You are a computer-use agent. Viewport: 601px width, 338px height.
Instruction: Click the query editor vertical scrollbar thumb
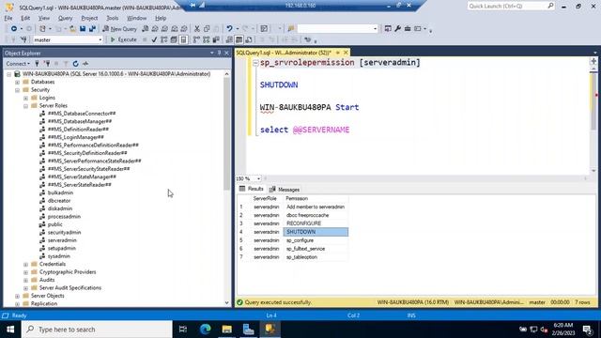coord(593,102)
